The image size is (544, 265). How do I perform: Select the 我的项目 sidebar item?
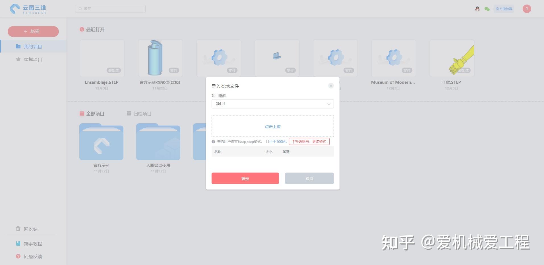33,46
